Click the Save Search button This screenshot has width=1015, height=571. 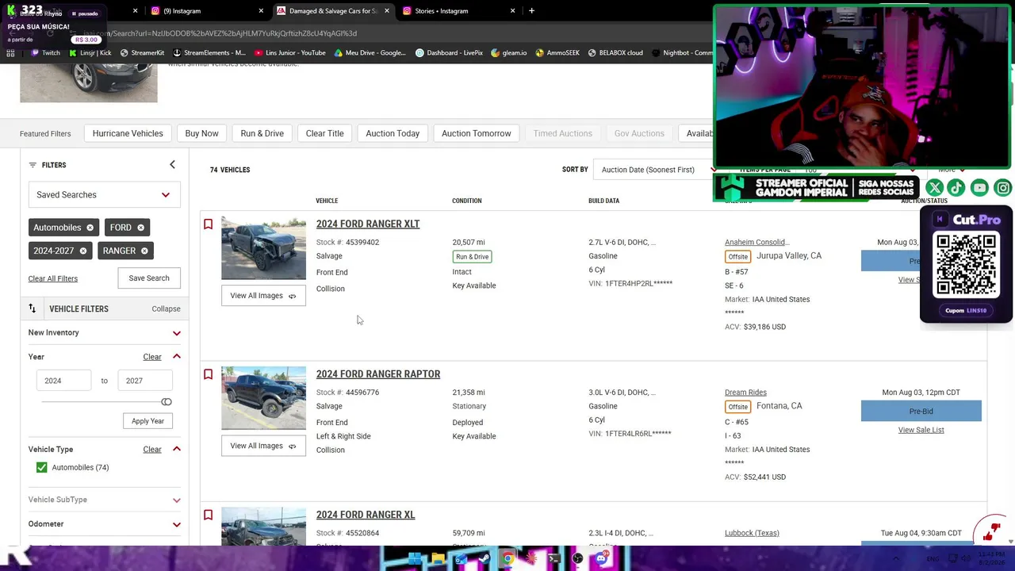(149, 278)
